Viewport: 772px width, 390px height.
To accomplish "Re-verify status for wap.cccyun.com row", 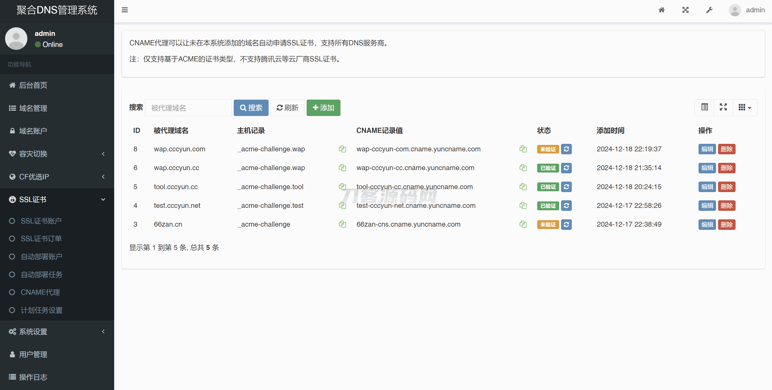I will coord(566,149).
